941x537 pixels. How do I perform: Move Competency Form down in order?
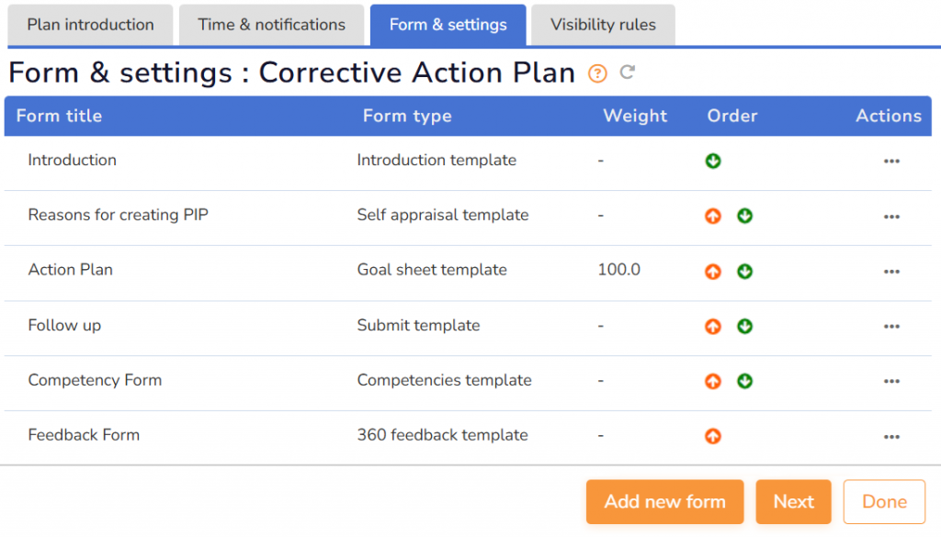pyautogui.click(x=745, y=381)
